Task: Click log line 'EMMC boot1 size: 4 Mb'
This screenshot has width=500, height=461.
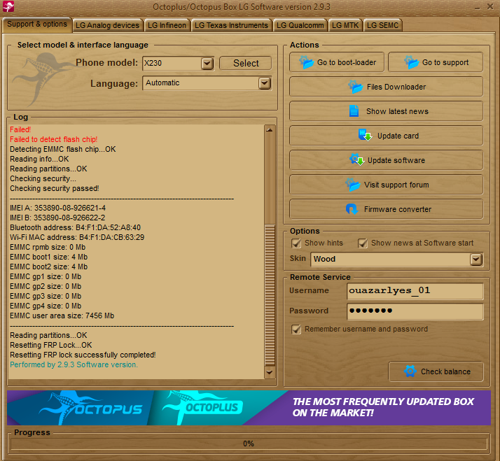Action: [x=49, y=257]
